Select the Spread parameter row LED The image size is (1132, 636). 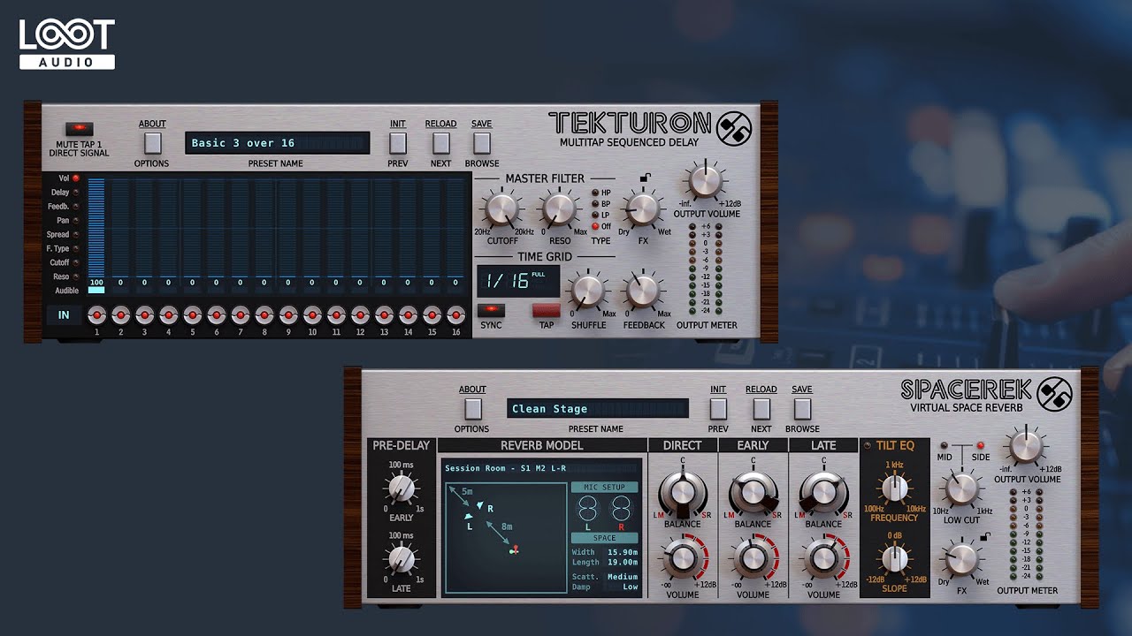tap(75, 235)
